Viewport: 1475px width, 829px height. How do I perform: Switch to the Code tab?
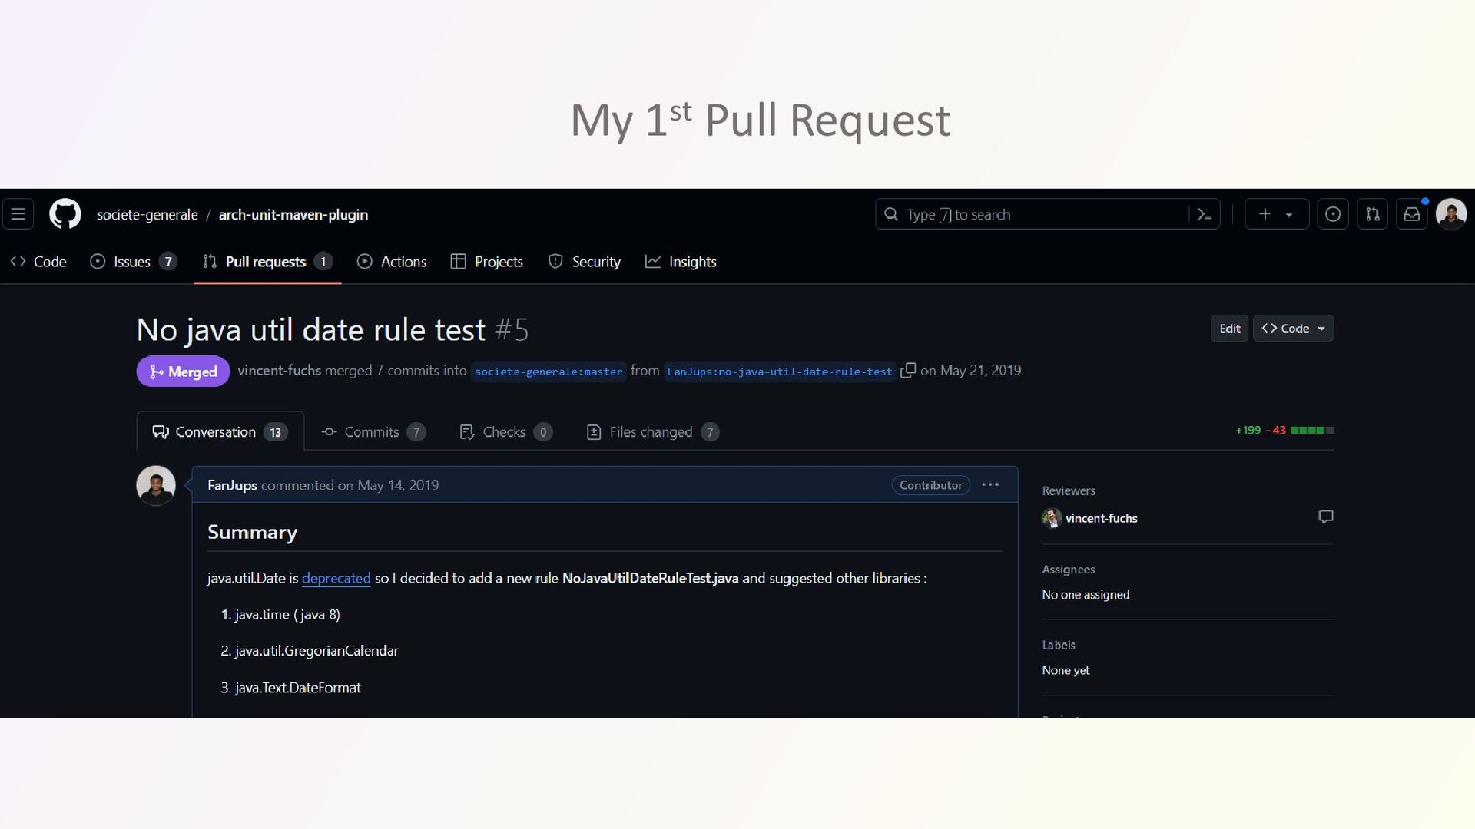[38, 262]
